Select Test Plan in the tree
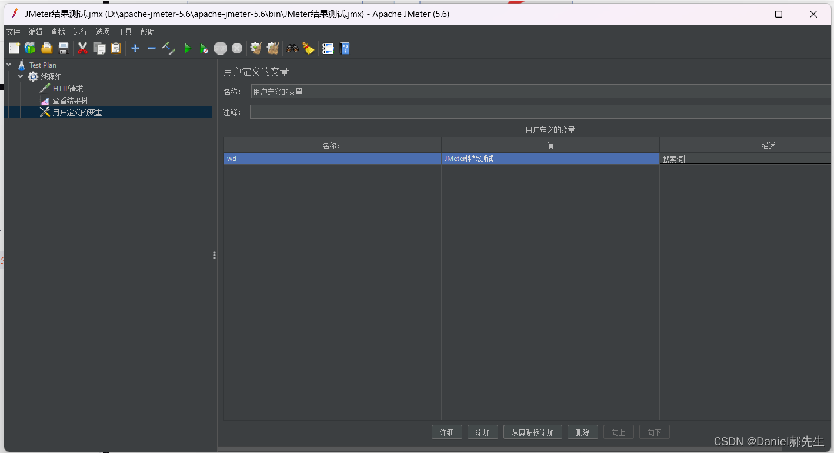This screenshot has height=453, width=834. tap(43, 65)
